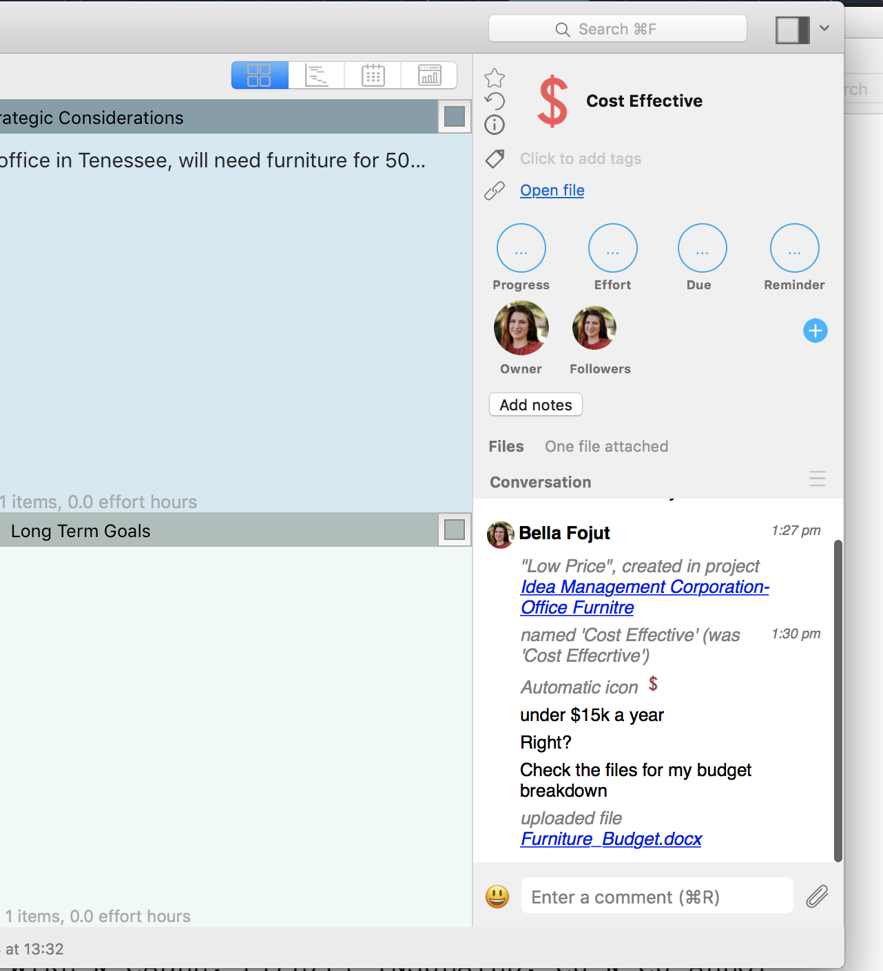883x971 pixels.
Task: Click the Enter a comment field
Action: pos(656,897)
